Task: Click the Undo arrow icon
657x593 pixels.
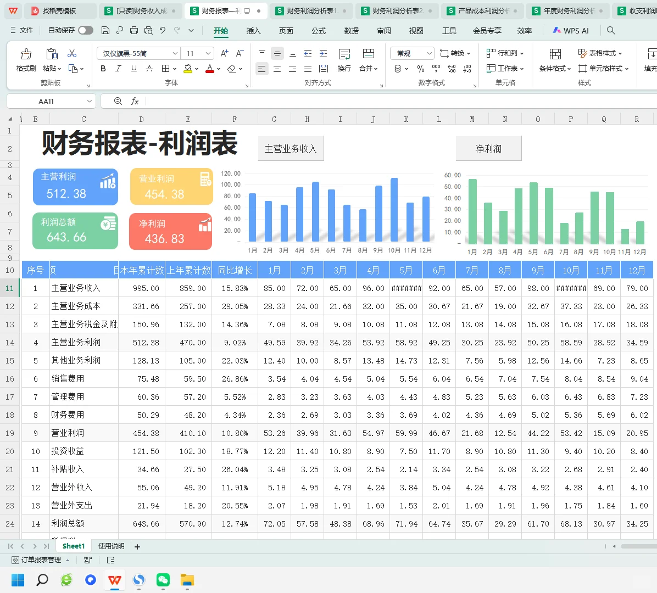Action: 163,30
